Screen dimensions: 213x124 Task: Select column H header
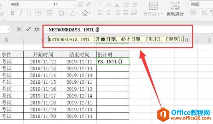tap(186, 40)
